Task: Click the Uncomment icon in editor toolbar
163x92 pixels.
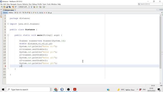Action: click(51, 13)
